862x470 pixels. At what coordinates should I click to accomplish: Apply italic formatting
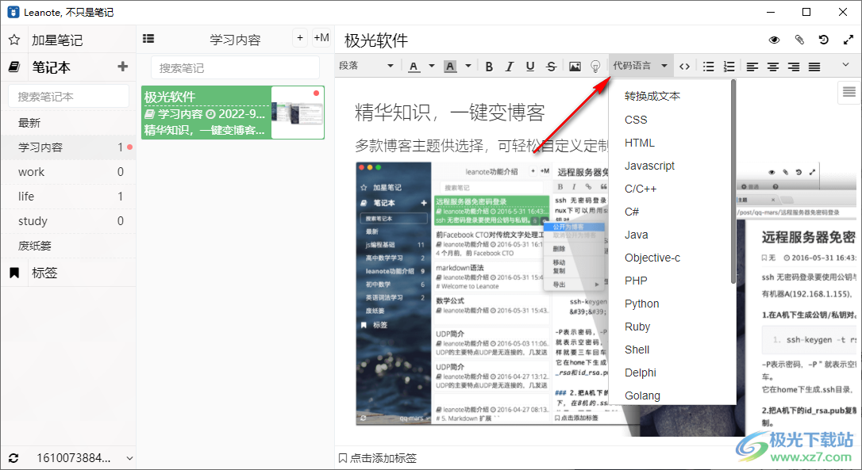(x=510, y=67)
